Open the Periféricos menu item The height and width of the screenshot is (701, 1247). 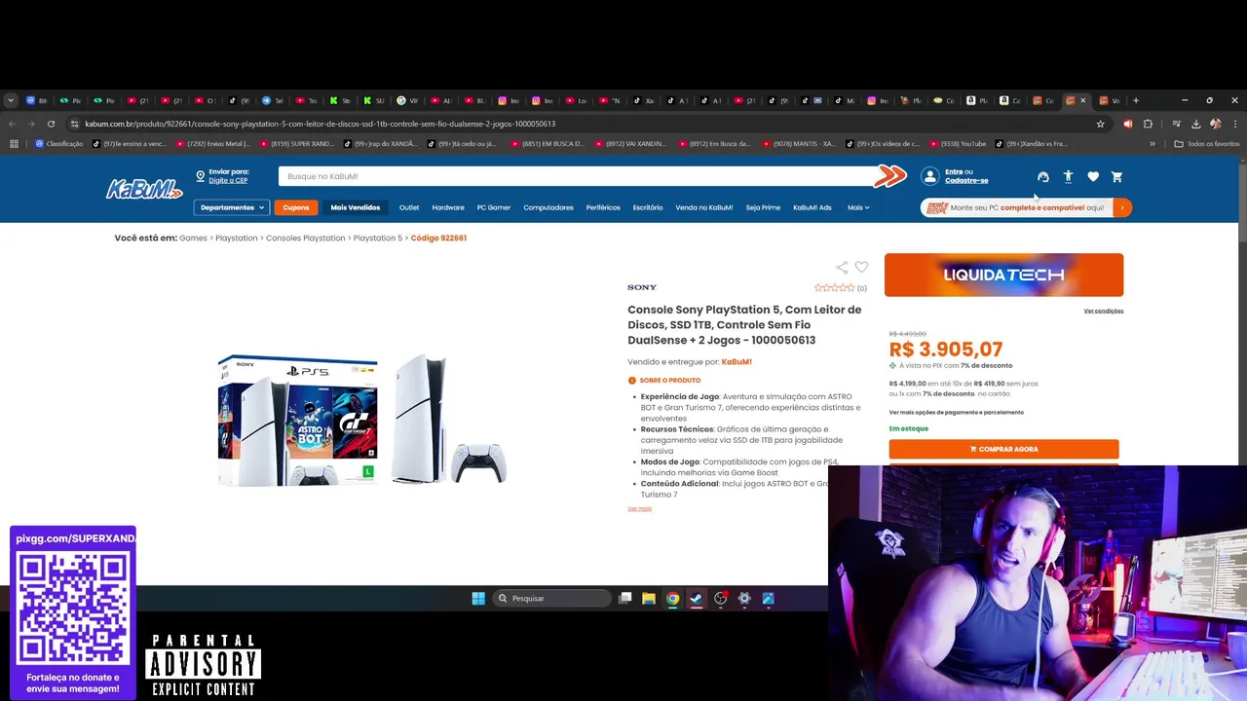point(603,207)
